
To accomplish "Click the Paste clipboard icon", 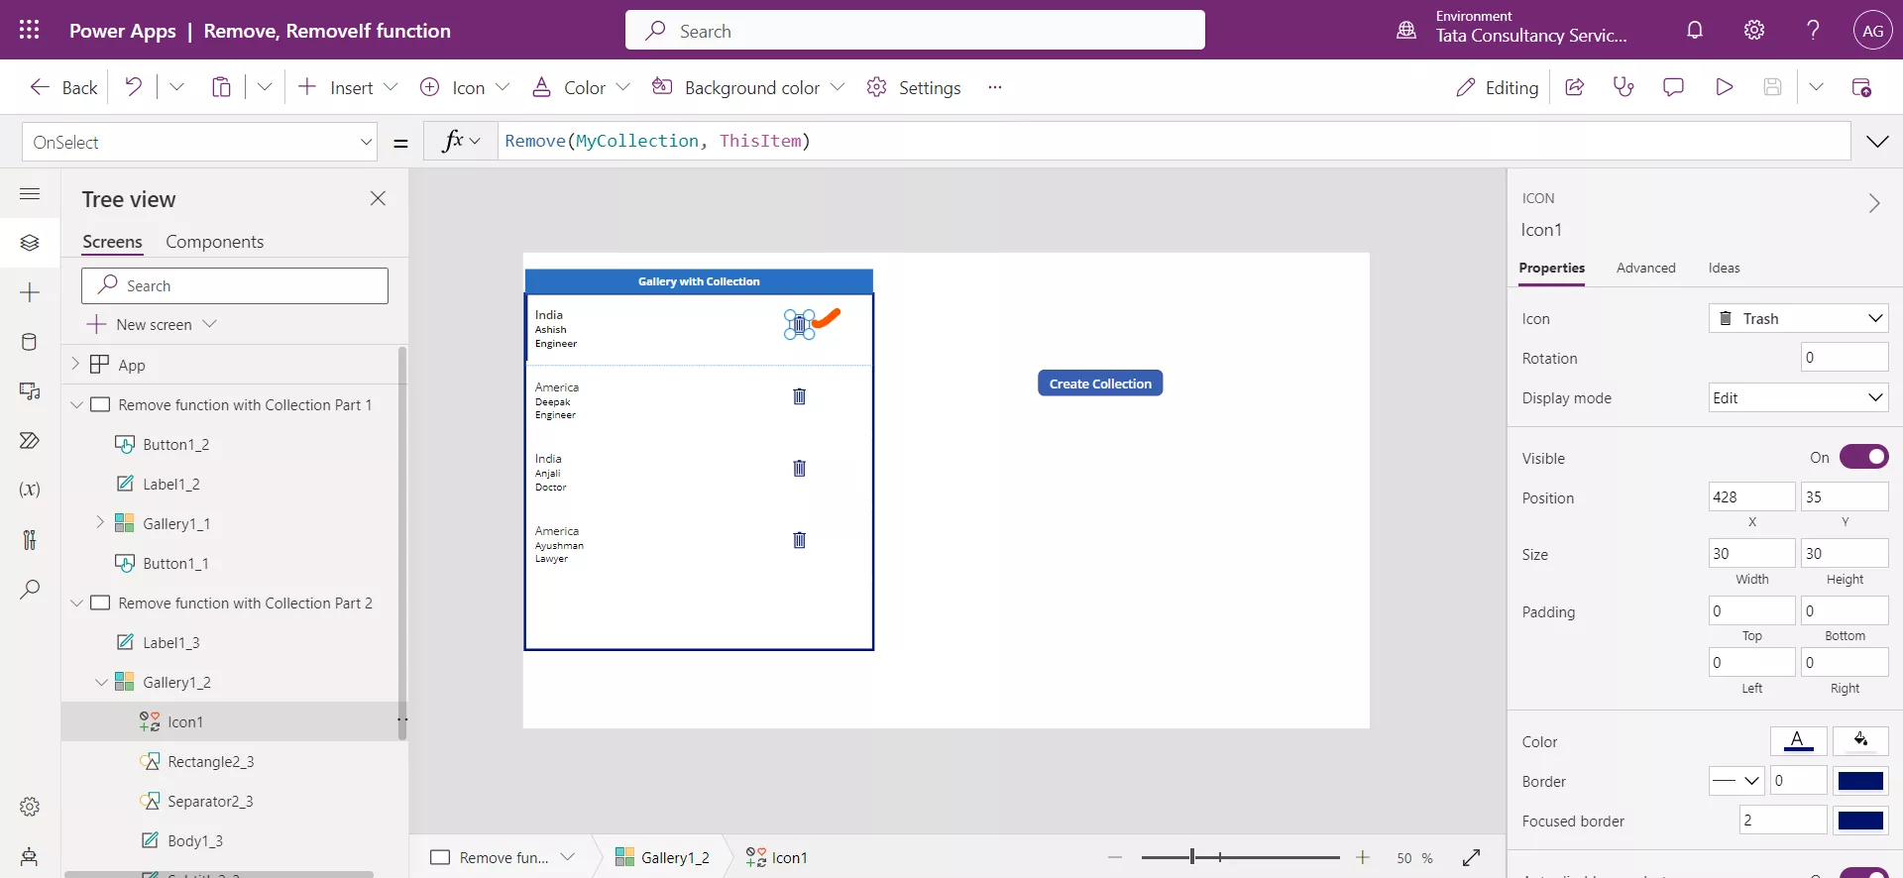I will coord(221,87).
